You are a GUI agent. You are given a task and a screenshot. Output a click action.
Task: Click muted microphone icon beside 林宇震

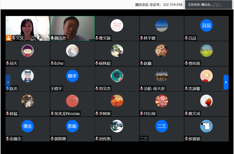(x=142, y=38)
